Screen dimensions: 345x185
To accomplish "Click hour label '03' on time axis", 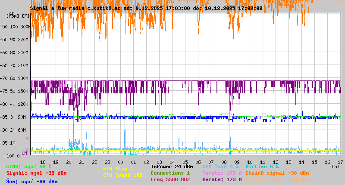I will pyautogui.click(x=159, y=162).
